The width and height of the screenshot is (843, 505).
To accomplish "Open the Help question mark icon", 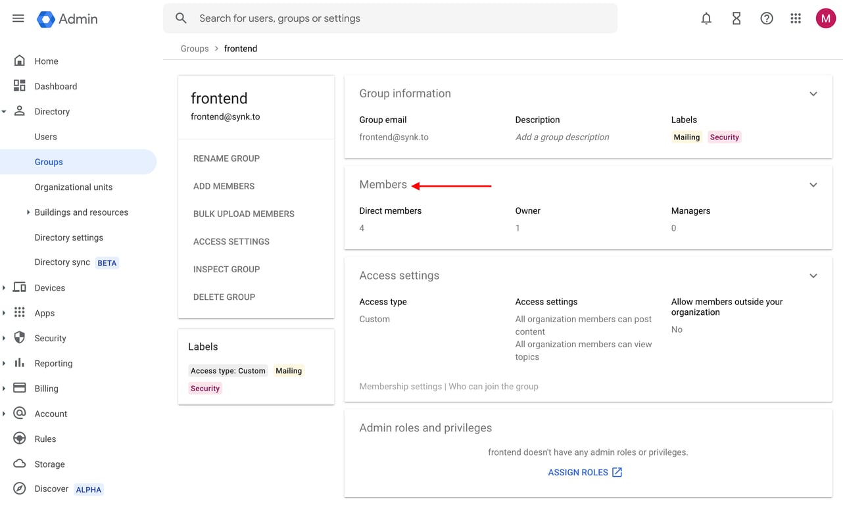I will click(x=767, y=18).
